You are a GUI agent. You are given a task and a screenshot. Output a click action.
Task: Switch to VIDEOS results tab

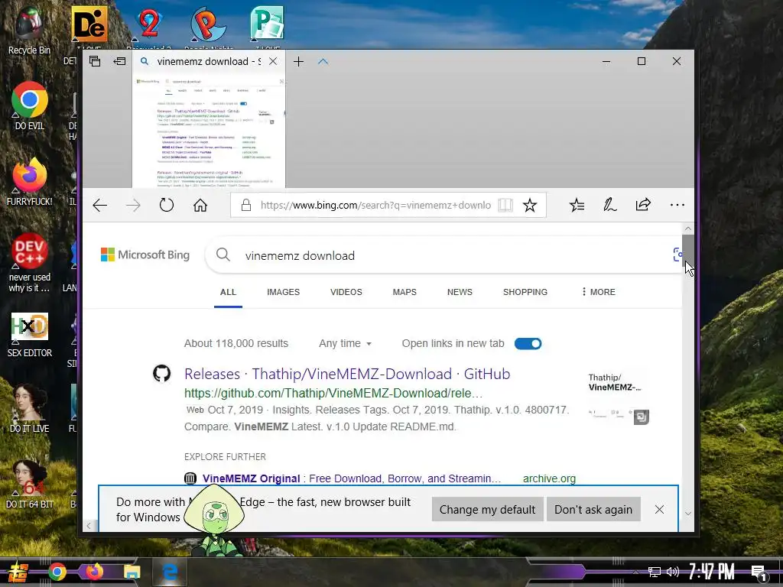click(346, 292)
